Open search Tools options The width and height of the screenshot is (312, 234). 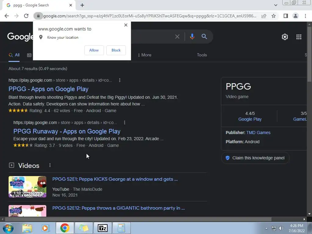click(202, 55)
